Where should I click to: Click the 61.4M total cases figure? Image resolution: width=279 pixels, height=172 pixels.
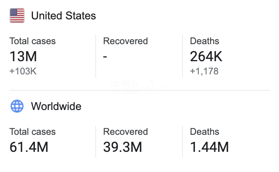point(29,147)
